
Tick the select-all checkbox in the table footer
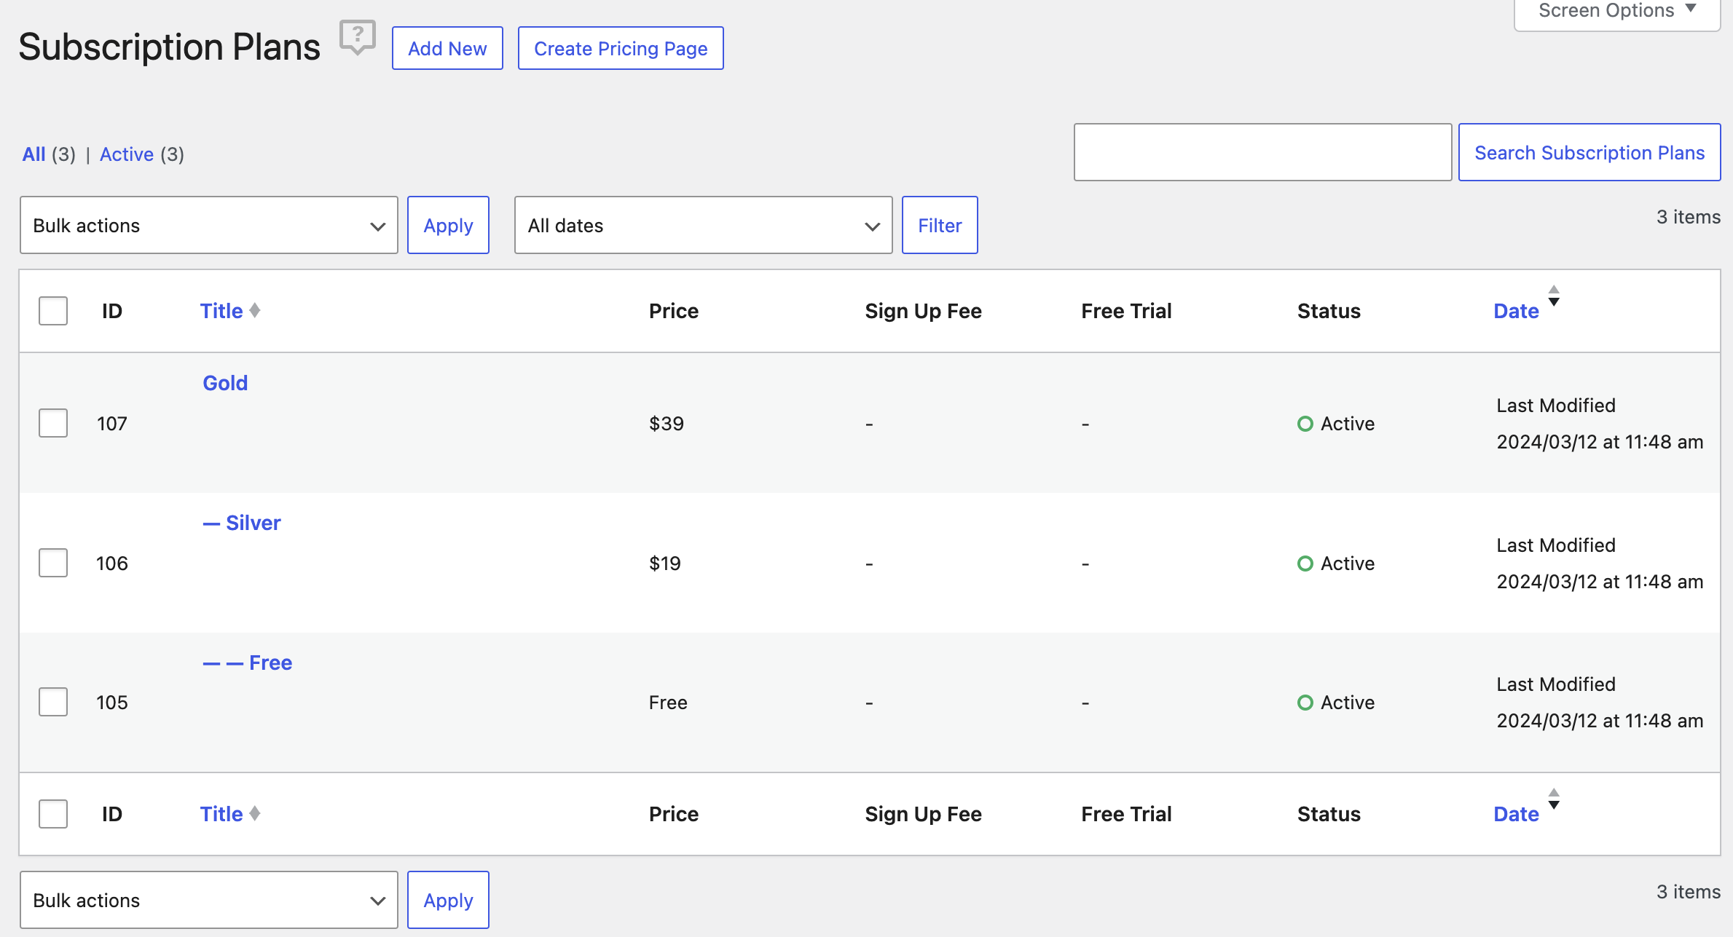(53, 814)
